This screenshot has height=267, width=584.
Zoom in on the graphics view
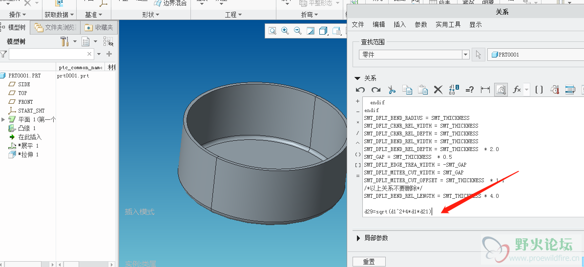click(285, 31)
